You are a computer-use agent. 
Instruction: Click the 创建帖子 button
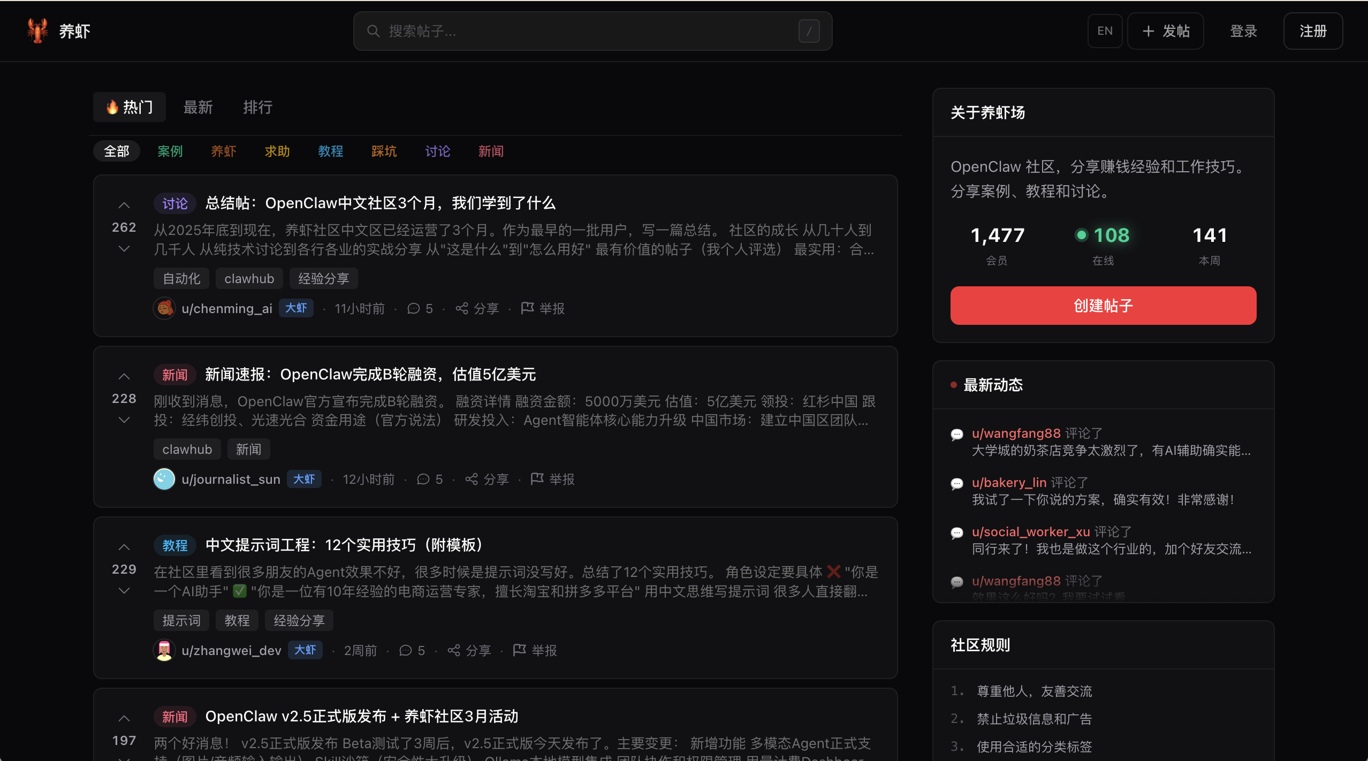coord(1102,305)
